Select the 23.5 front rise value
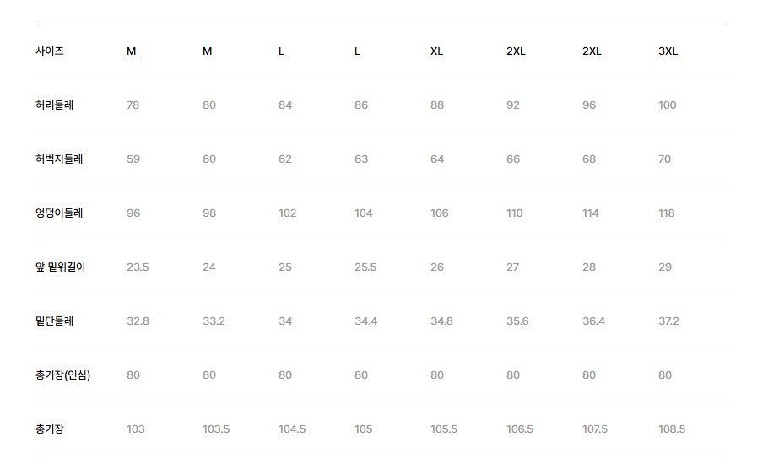Viewport: 768px width, 475px height. [x=138, y=267]
